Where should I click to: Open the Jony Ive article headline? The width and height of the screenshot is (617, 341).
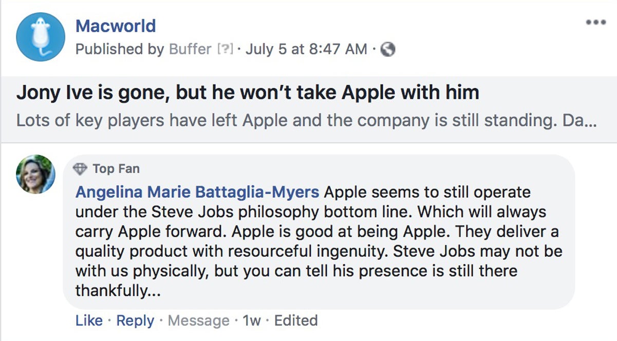pos(248,92)
